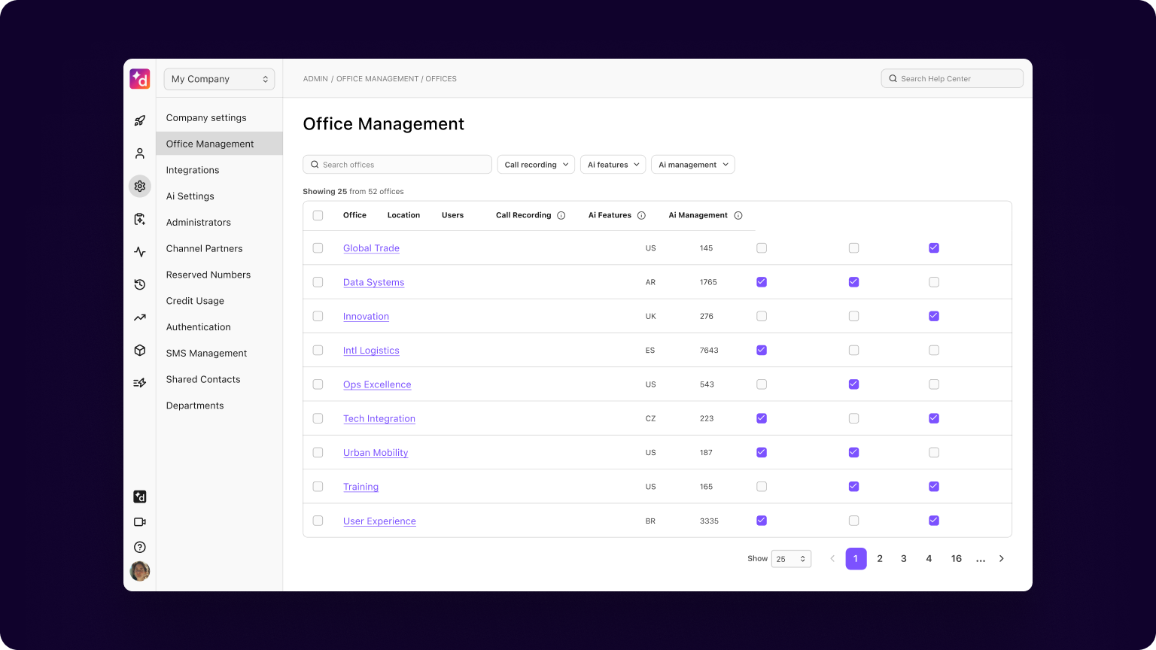The image size is (1156, 650).
Task: Open the history clock icon in sidebar
Action: [140, 284]
